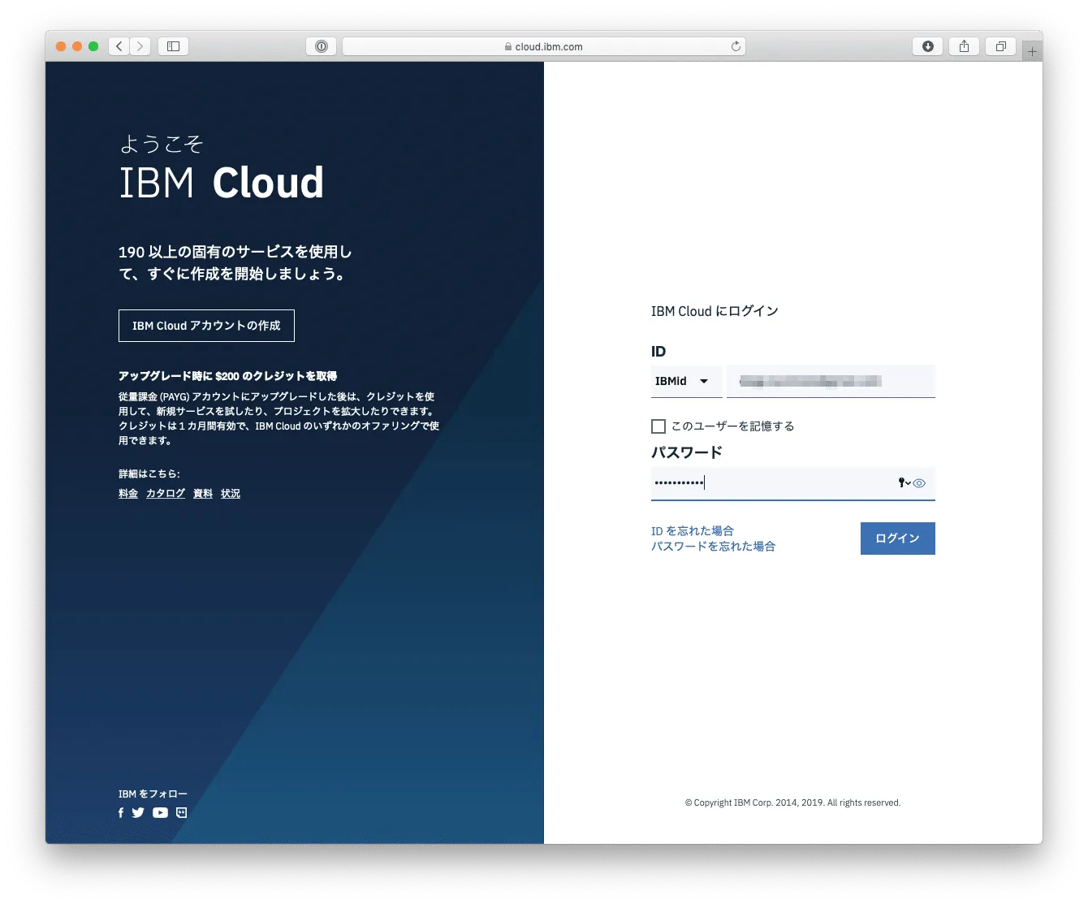Screen dimensions: 1088x904
Task: Open the IBMid type dropdown
Action: pos(687,381)
